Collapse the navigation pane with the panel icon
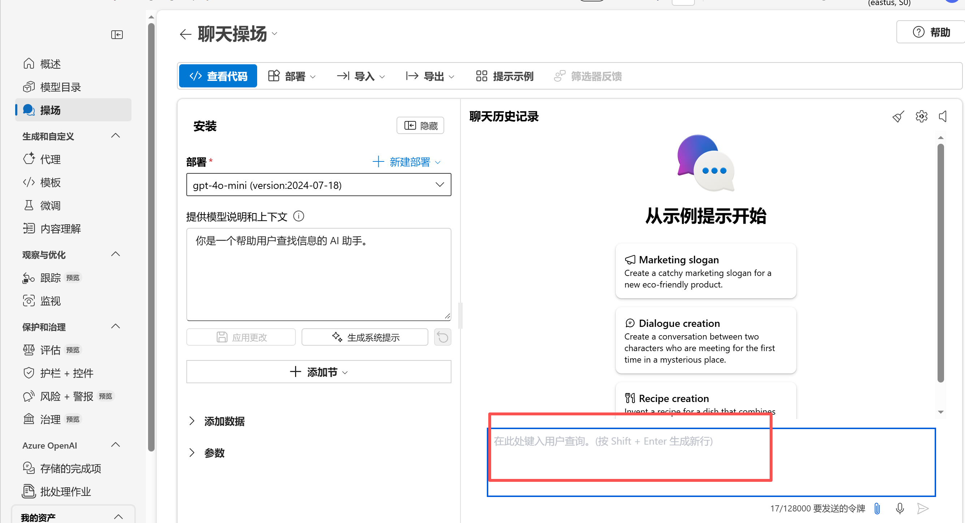 click(x=117, y=34)
